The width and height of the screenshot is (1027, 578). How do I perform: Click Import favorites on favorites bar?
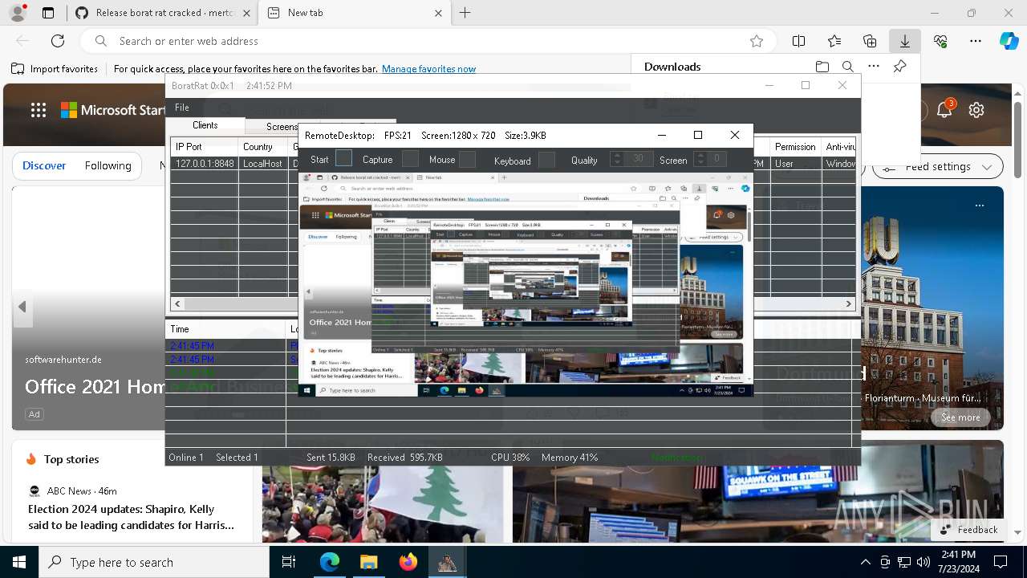[55, 69]
